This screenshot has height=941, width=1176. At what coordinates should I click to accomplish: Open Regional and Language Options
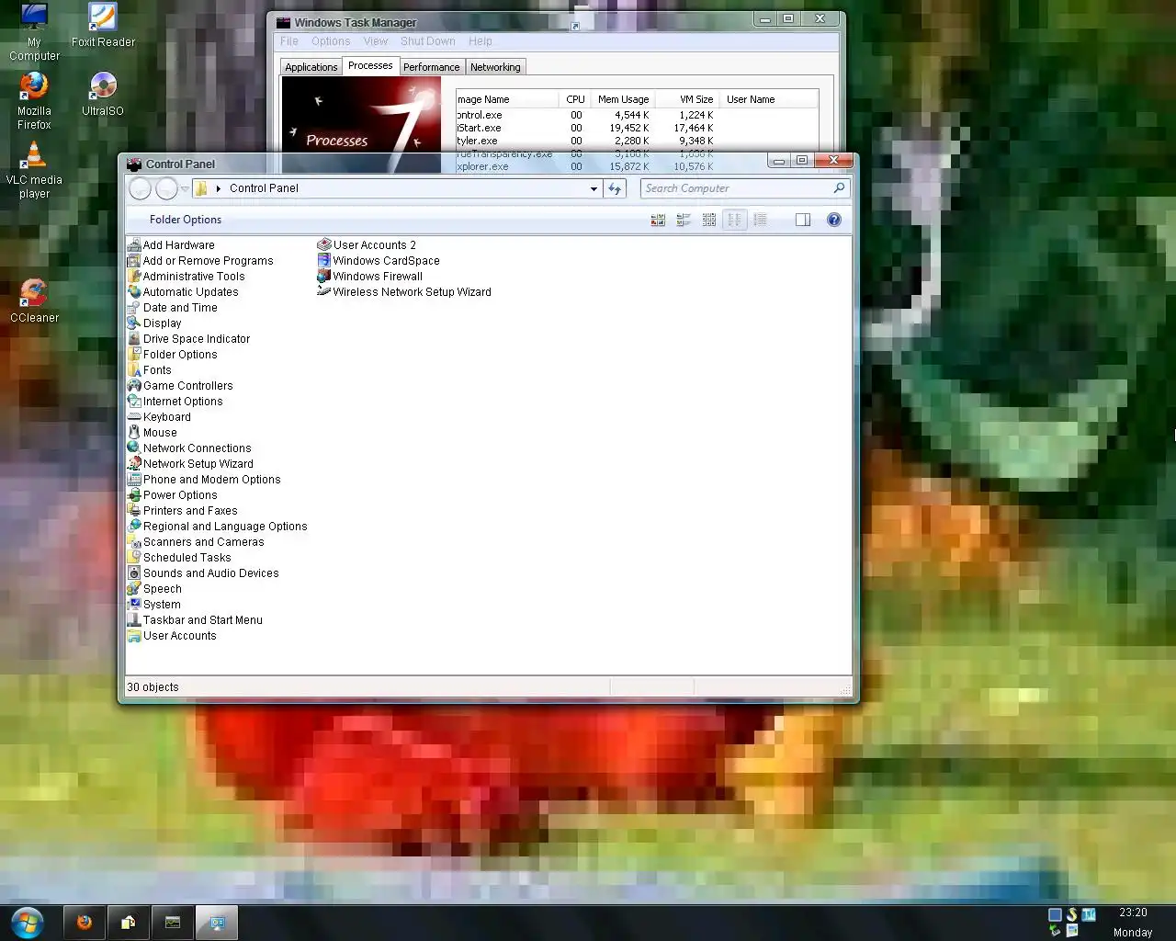[218, 527]
